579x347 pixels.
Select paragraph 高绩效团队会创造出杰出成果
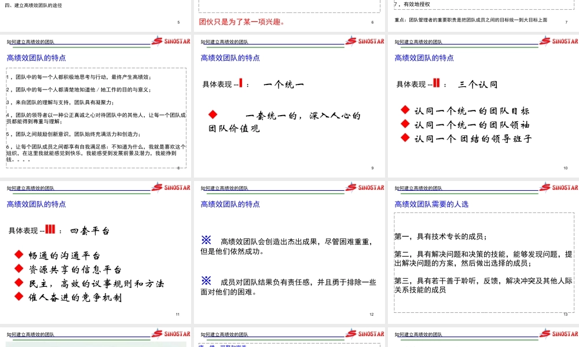click(287, 246)
